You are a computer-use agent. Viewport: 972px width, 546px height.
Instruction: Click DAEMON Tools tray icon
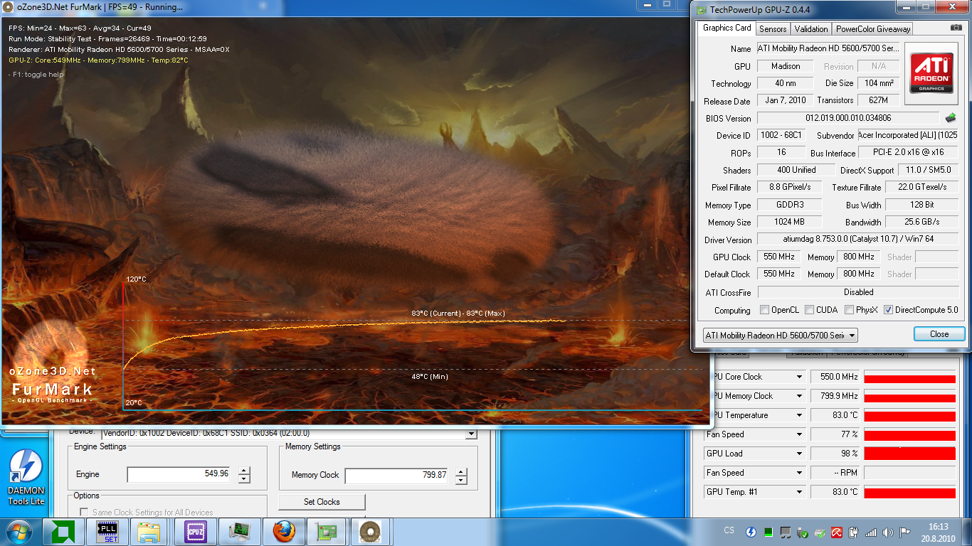click(751, 532)
